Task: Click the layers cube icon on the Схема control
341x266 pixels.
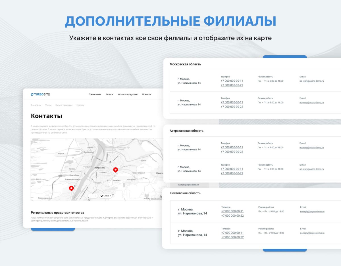Action: [x=102, y=196]
